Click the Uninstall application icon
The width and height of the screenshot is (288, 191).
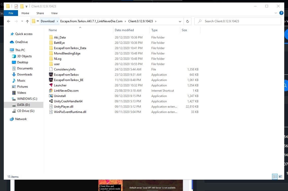coord(51,96)
